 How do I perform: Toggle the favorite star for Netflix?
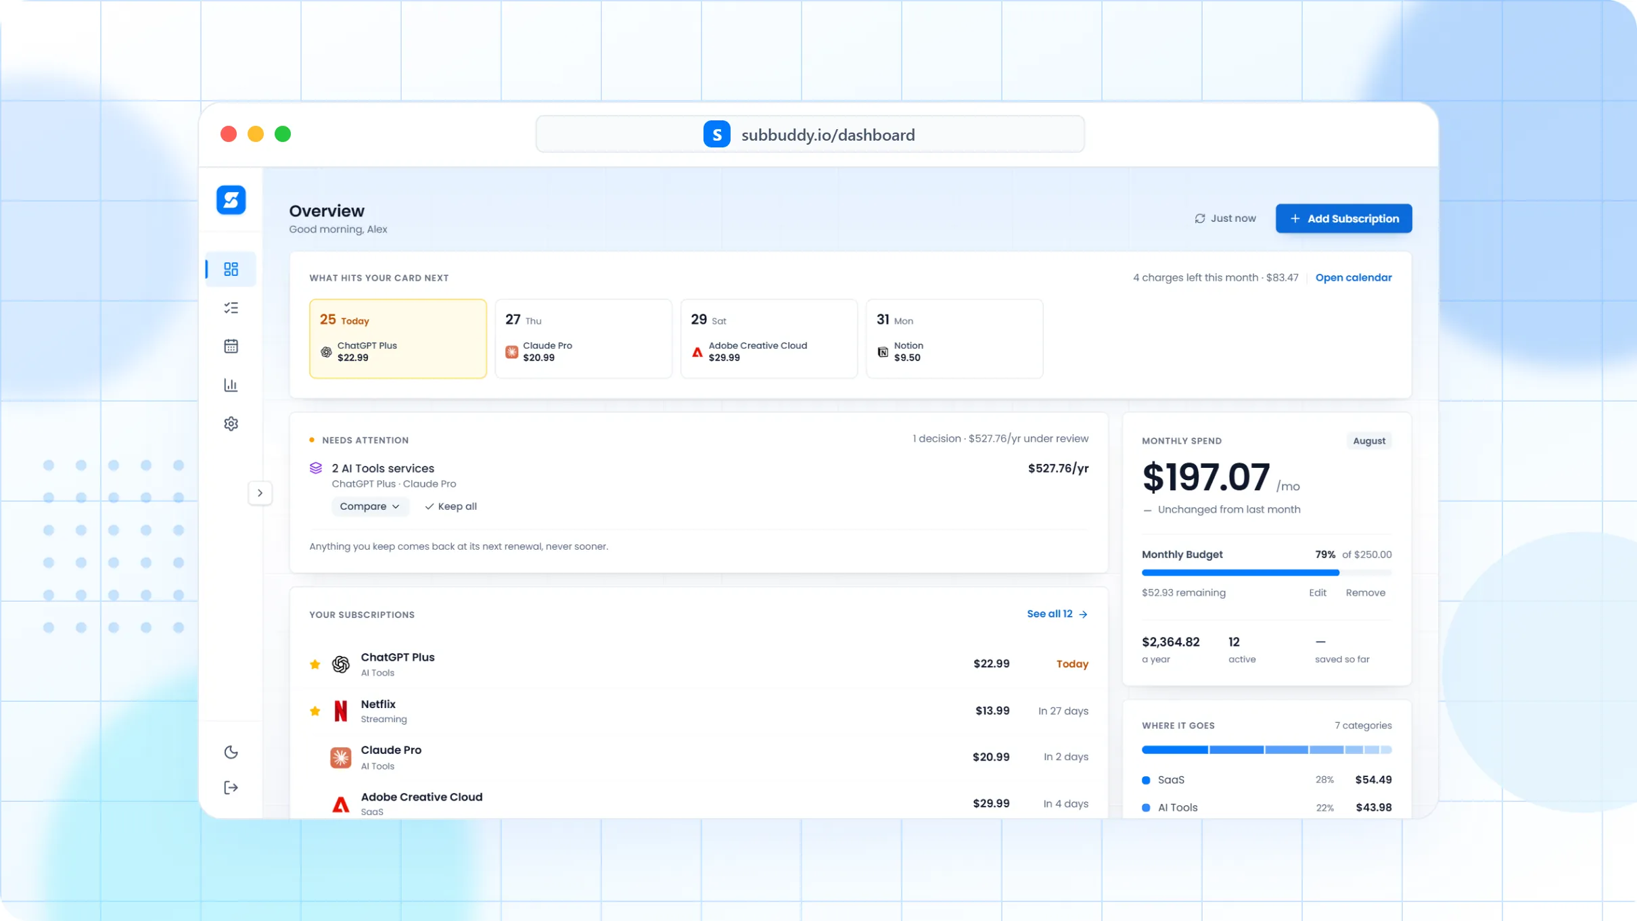point(315,711)
